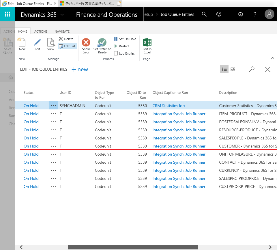Open row menu for ITEM-PRODUCT entry
277x250 pixels.
pos(54,114)
